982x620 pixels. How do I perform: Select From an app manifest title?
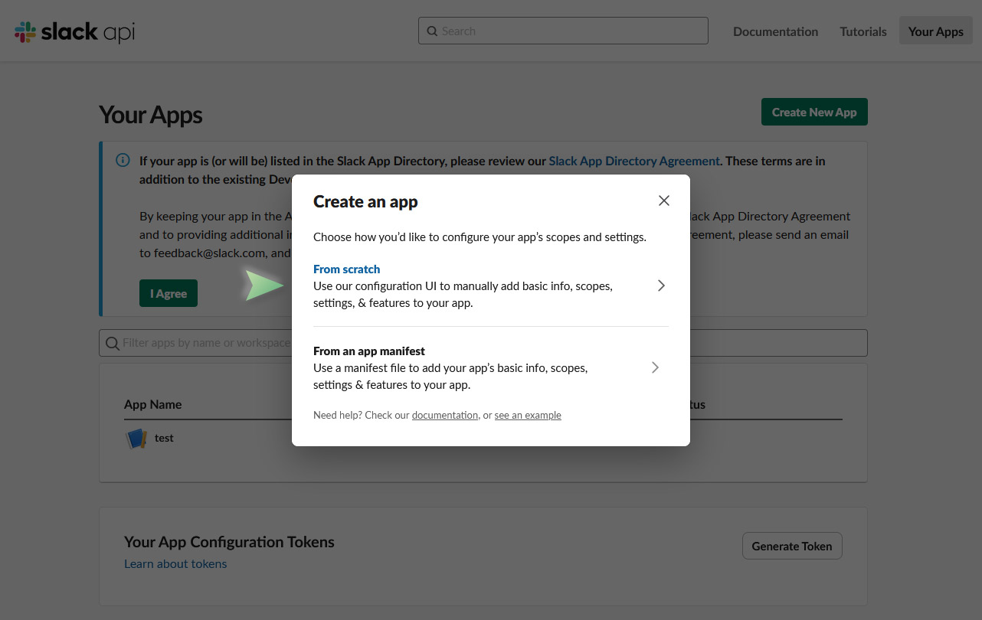pyautogui.click(x=369, y=351)
